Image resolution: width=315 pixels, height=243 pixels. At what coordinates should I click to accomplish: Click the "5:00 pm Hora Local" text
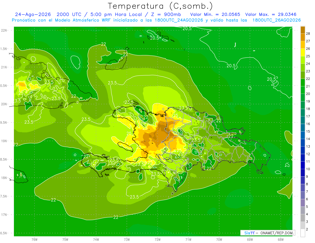point(116,14)
